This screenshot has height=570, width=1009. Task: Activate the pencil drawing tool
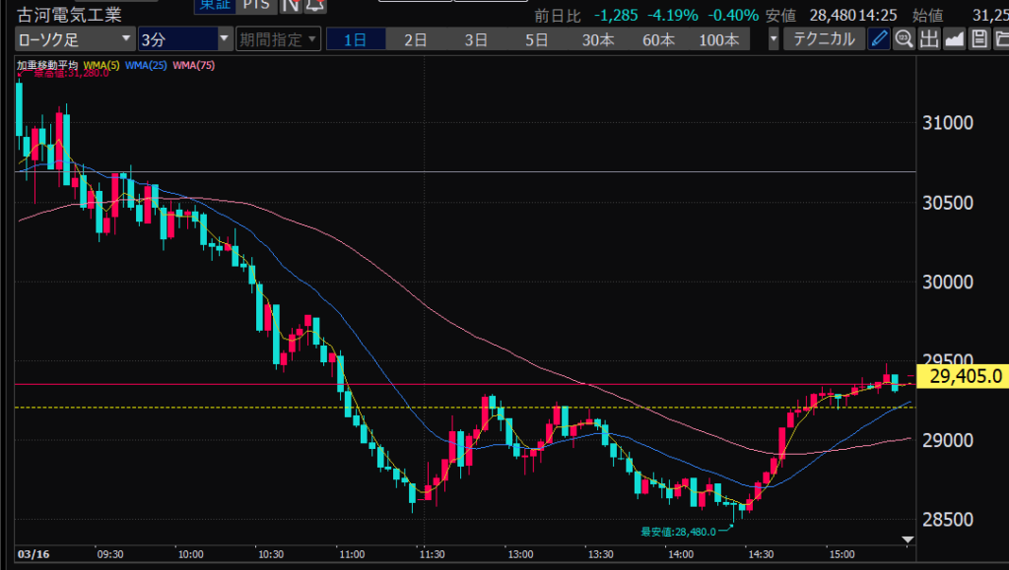pyautogui.click(x=880, y=39)
